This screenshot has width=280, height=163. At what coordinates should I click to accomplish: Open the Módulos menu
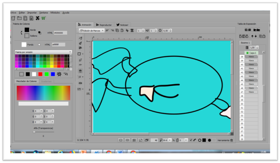click(55, 13)
